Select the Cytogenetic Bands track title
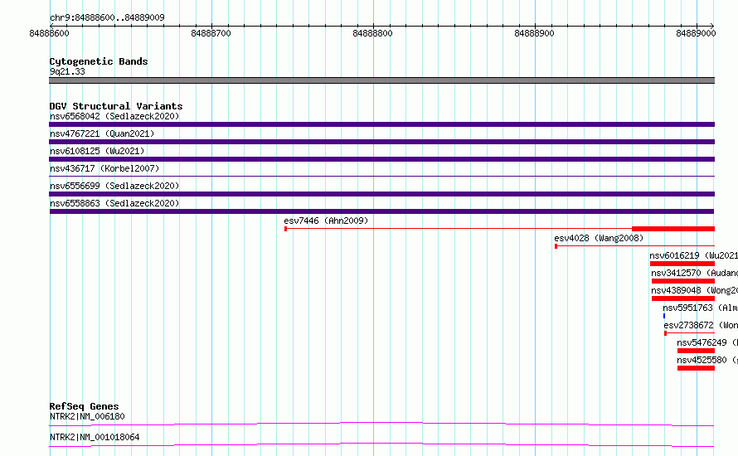Screen dimensions: 738x456 [x=99, y=61]
